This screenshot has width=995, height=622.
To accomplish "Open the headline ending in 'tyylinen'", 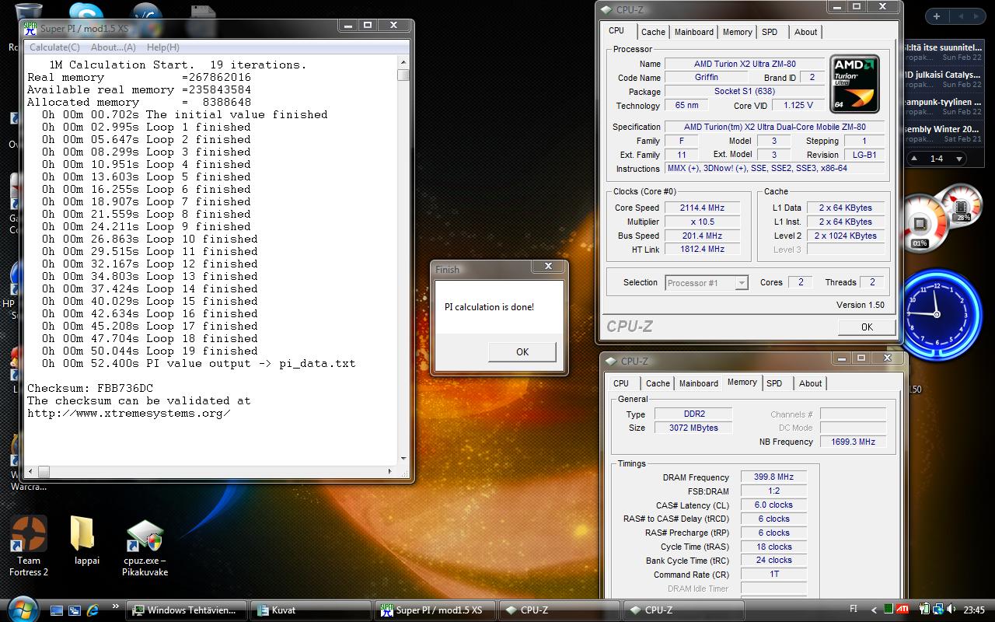I will coord(943,102).
